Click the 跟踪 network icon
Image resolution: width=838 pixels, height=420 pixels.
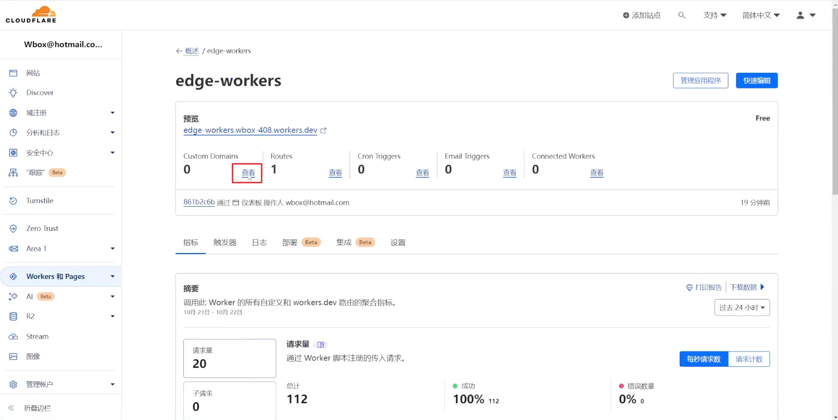pos(13,172)
